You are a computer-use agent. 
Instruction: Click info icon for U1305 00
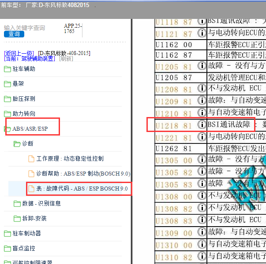click(202, 159)
